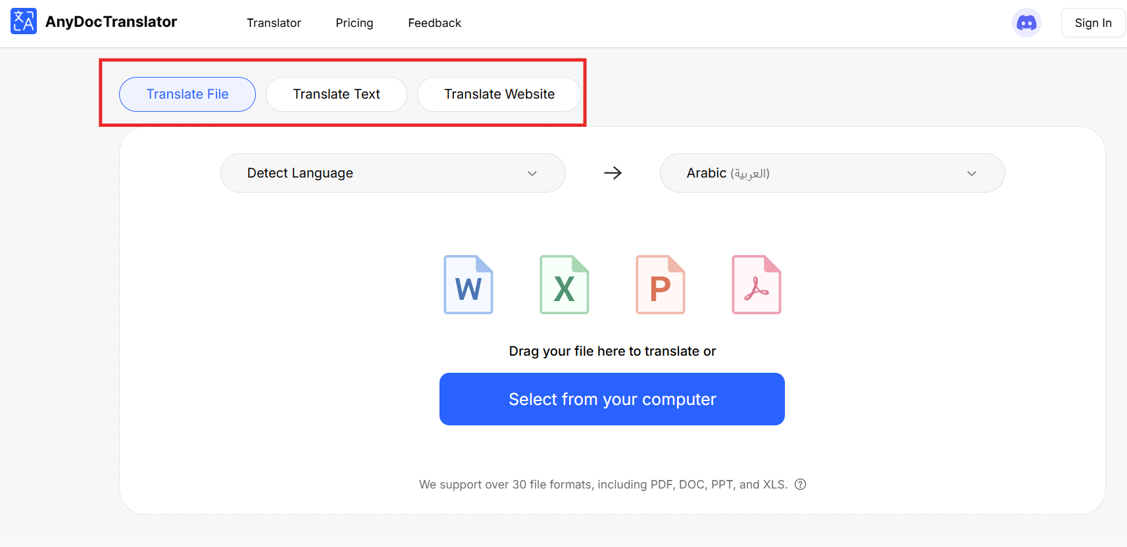Click Select from your computer button
This screenshot has height=547, width=1127.
[612, 399]
